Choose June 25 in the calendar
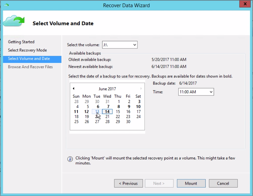Screen dimensions: 253x196 point(77,122)
